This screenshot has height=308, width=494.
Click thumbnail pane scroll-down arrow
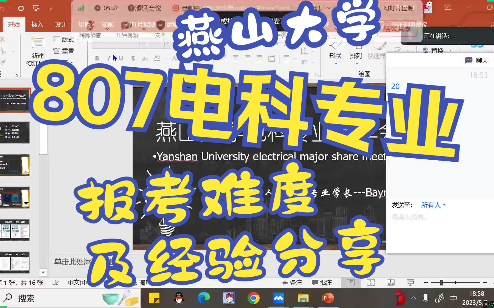coord(43,272)
